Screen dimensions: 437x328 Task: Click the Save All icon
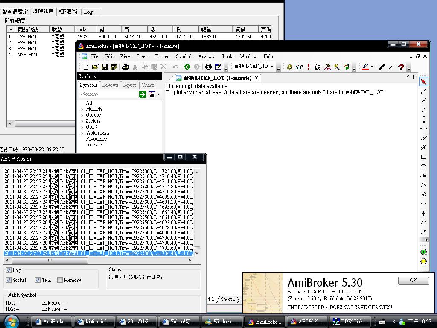tap(114, 67)
